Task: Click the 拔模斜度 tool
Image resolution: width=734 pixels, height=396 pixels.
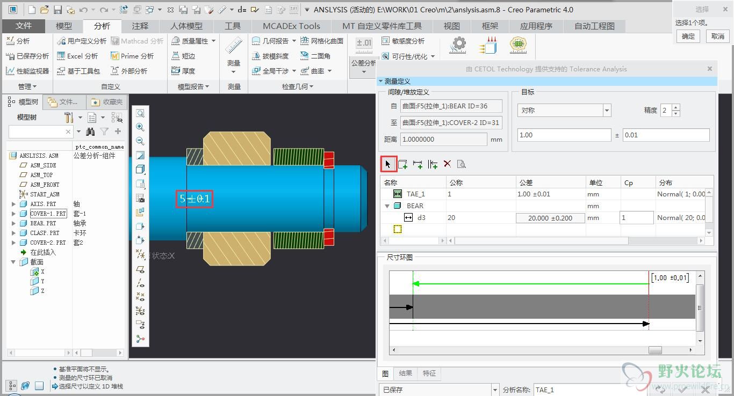Action: pos(270,56)
